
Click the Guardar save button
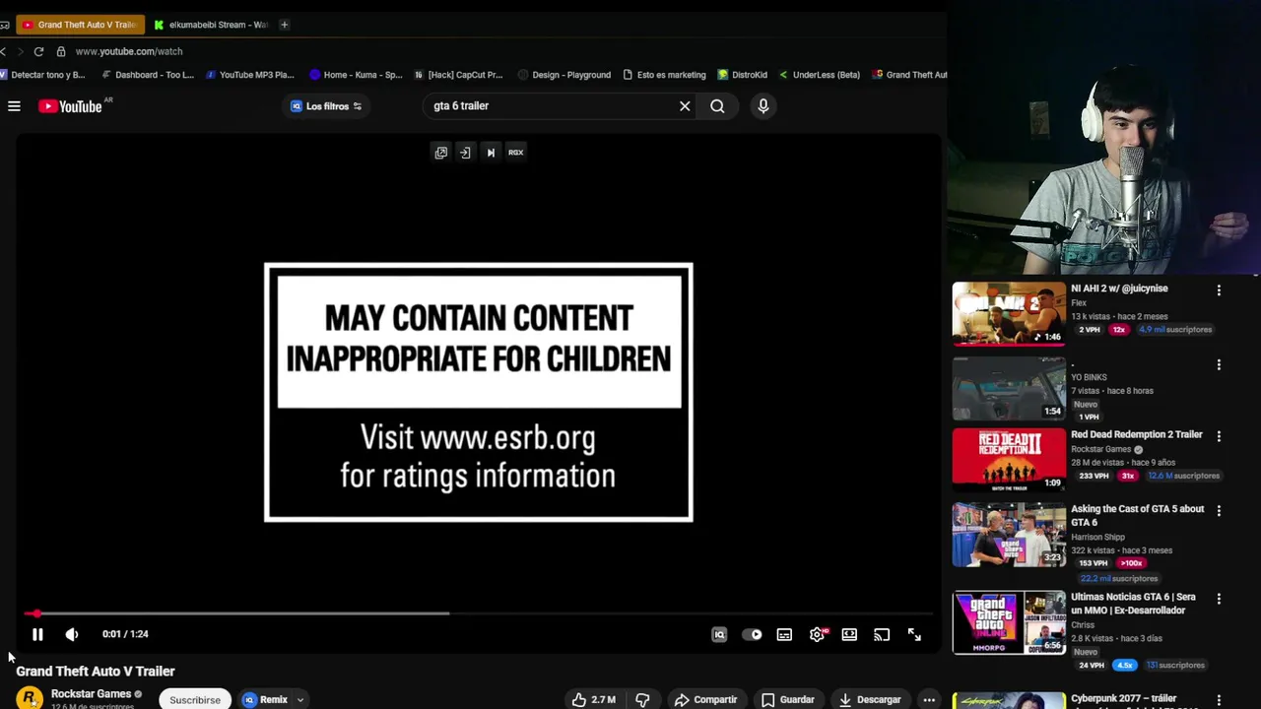[787, 700]
